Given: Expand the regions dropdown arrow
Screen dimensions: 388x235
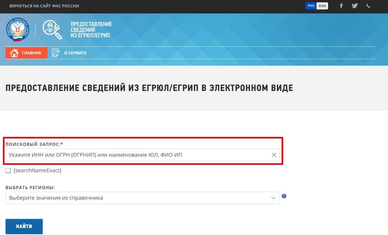Looking at the screenshot, I should point(273,198).
